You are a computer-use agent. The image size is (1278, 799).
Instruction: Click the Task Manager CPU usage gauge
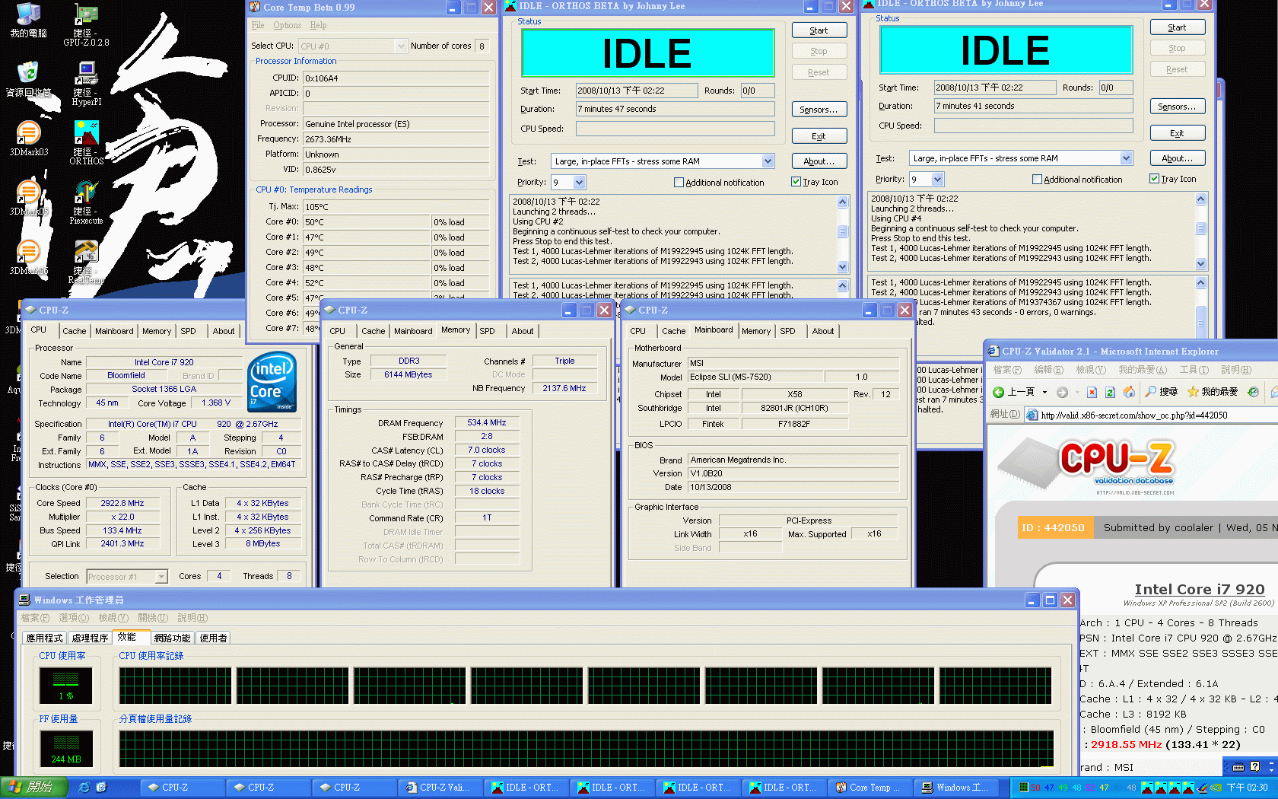pyautogui.click(x=66, y=686)
